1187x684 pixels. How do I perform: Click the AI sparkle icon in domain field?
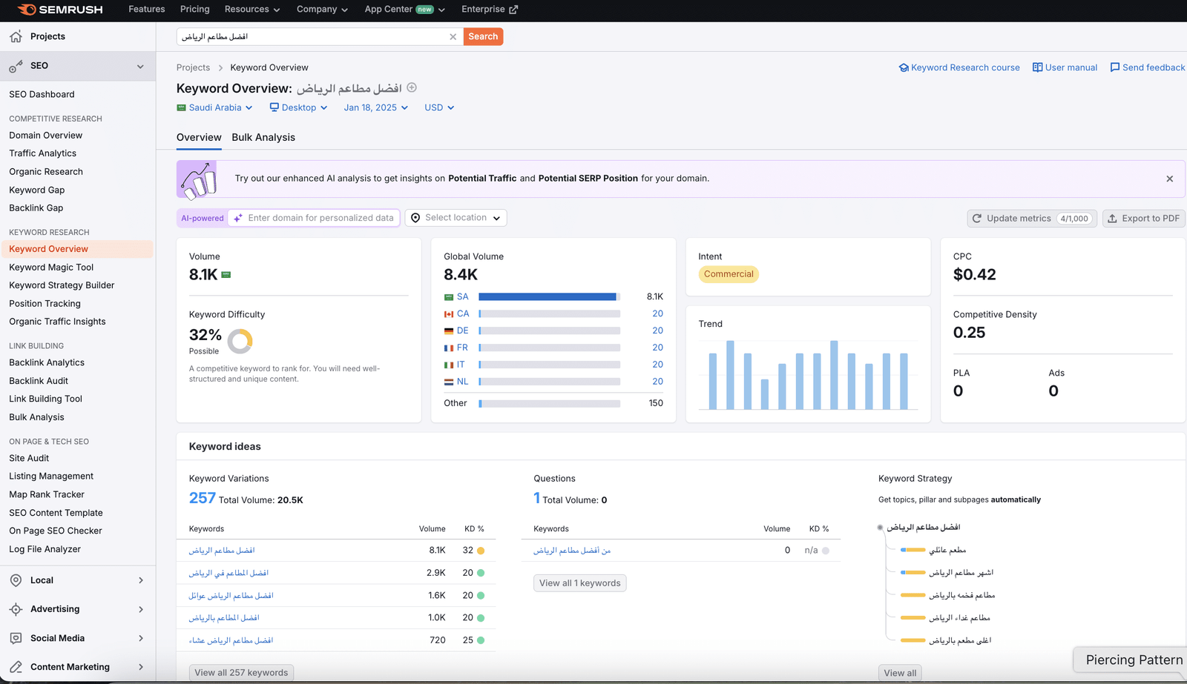pyautogui.click(x=238, y=218)
